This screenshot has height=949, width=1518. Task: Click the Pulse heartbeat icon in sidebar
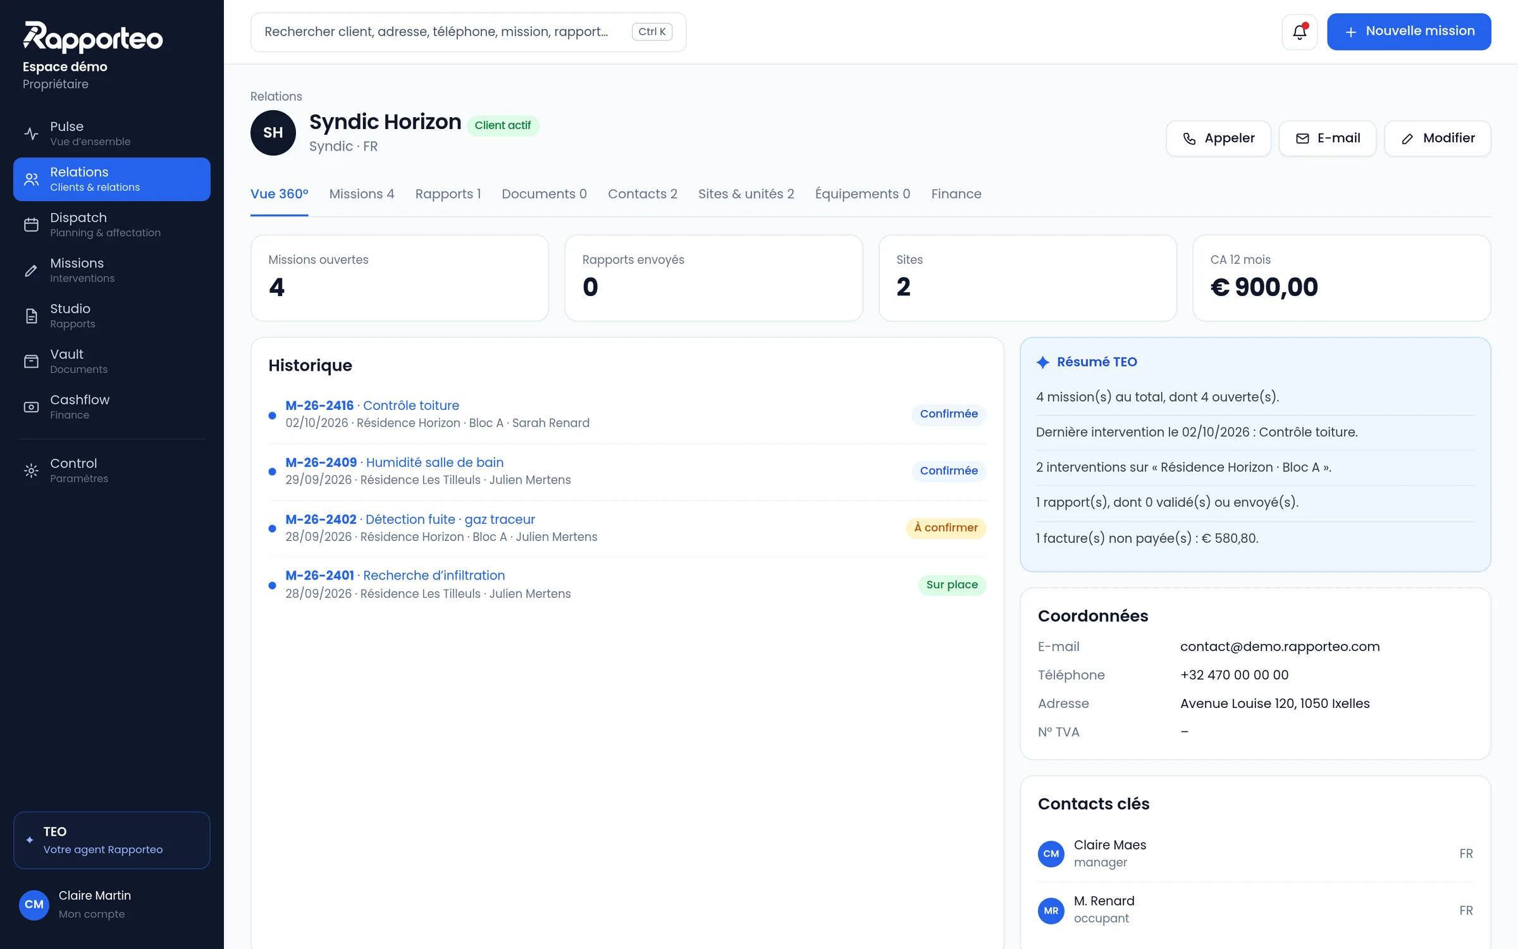coord(31,133)
